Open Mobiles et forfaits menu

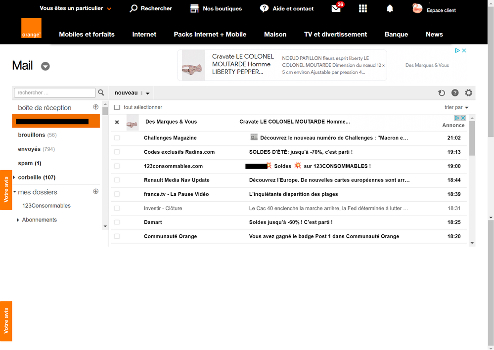click(87, 34)
